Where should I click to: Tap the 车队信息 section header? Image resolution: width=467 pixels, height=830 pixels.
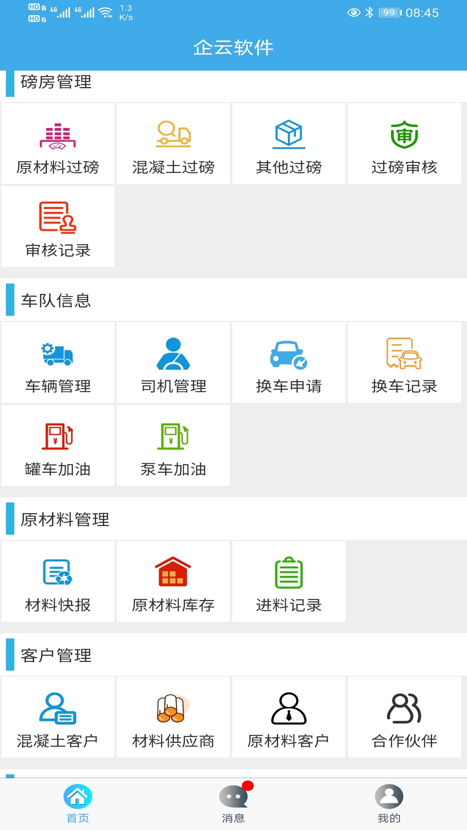(x=56, y=300)
